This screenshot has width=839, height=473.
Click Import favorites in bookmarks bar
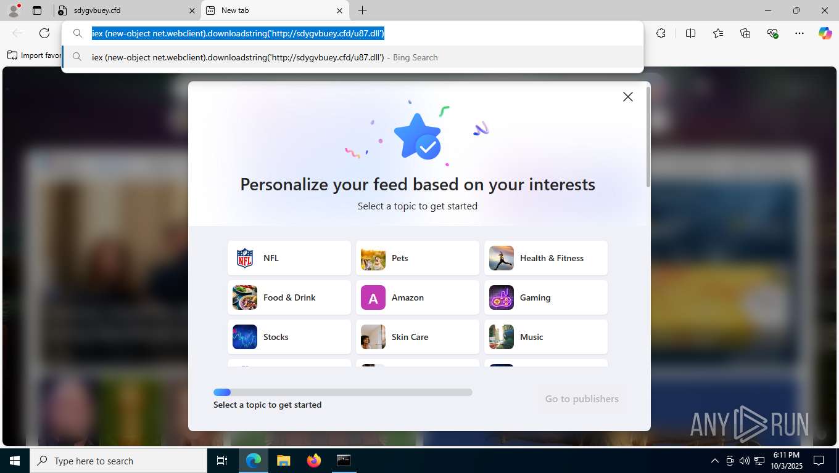point(35,55)
